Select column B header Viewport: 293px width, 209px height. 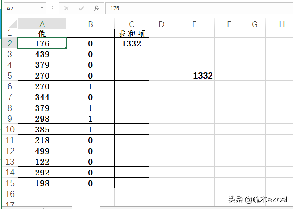[90, 24]
